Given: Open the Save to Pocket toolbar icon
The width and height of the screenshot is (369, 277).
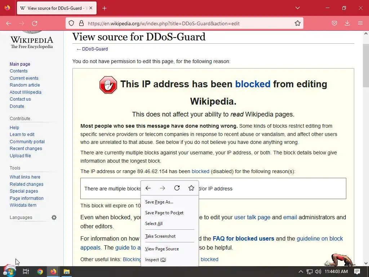Looking at the screenshot, I should tap(334, 23).
